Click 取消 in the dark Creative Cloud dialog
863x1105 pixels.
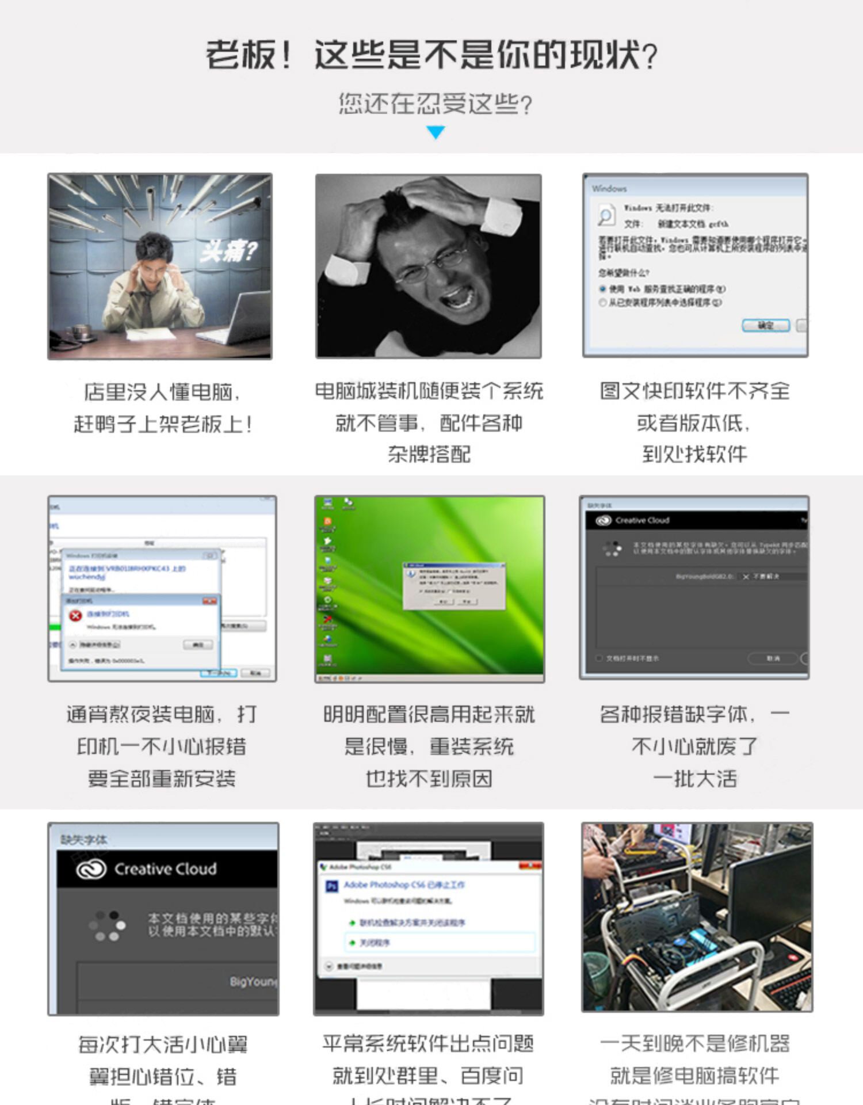coord(773,658)
